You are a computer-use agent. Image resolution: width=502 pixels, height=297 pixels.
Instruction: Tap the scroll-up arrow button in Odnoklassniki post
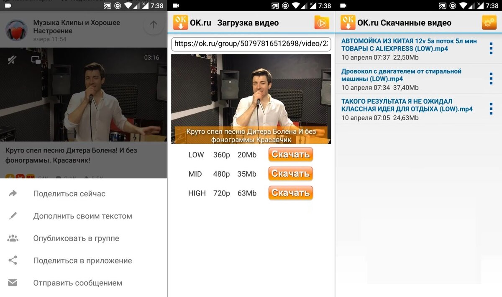coord(154,25)
